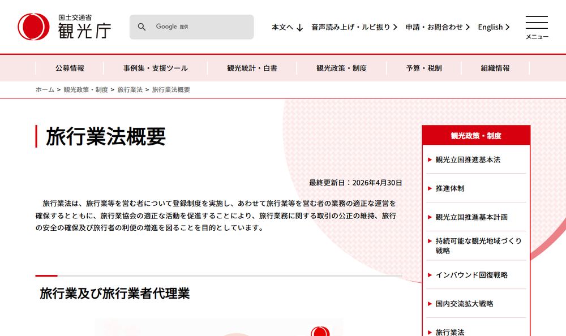Click red arrow beside 観光立国推進基本計画

point(430,217)
